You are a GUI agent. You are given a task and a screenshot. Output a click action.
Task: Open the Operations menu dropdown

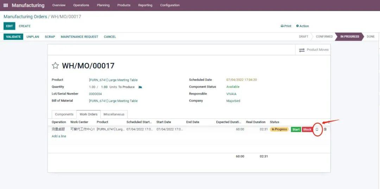(x=81, y=5)
